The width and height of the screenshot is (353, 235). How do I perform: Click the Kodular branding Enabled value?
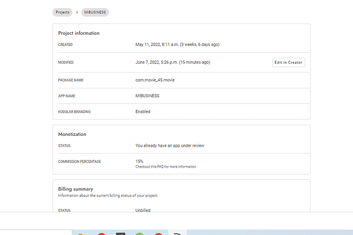pyautogui.click(x=143, y=111)
